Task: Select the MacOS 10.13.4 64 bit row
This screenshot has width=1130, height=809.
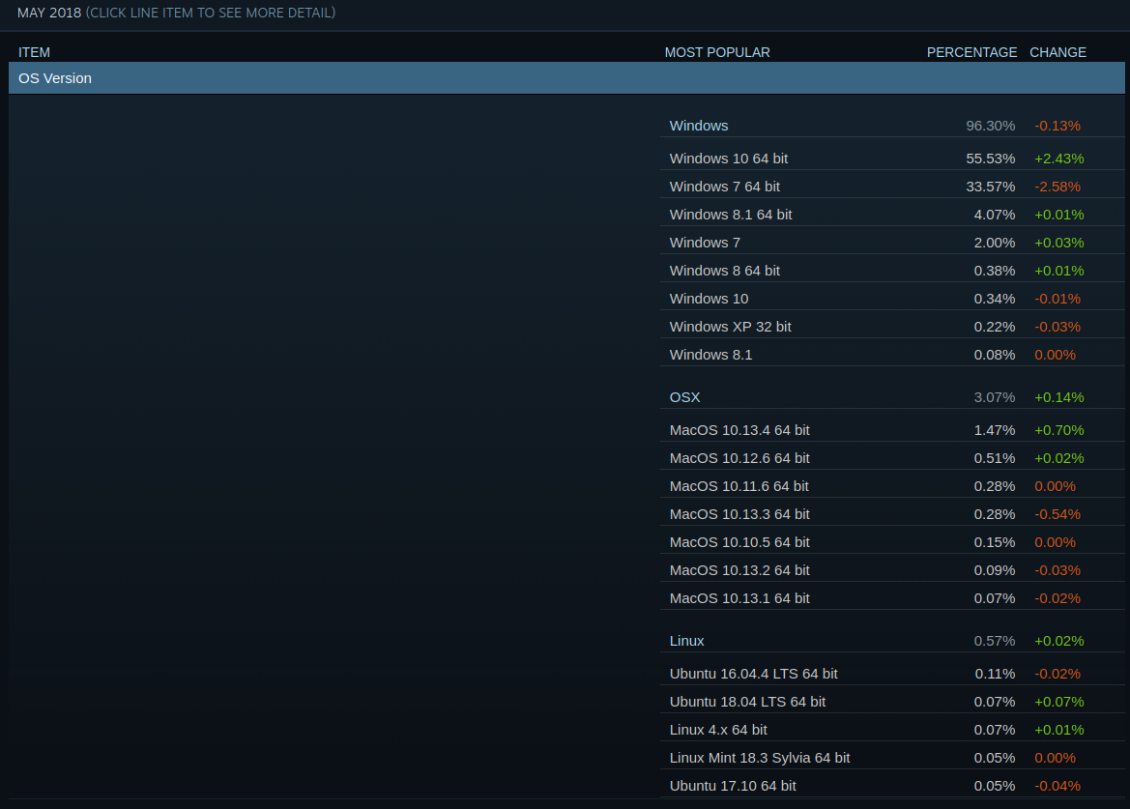Action: (892, 430)
